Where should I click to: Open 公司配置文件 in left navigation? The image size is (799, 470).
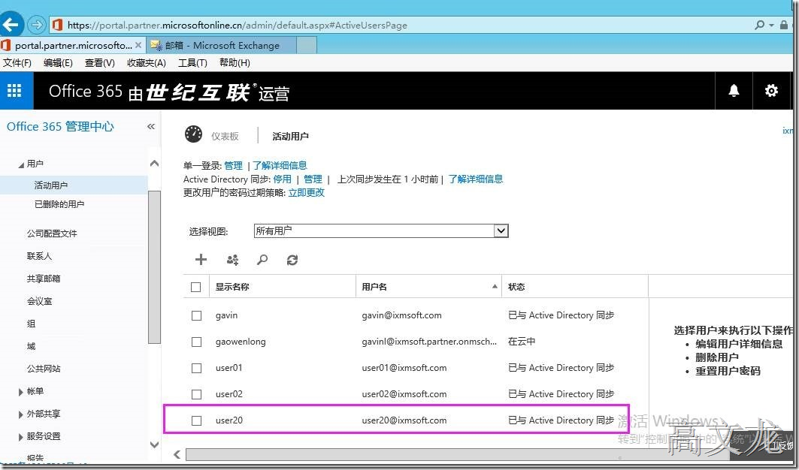point(52,233)
